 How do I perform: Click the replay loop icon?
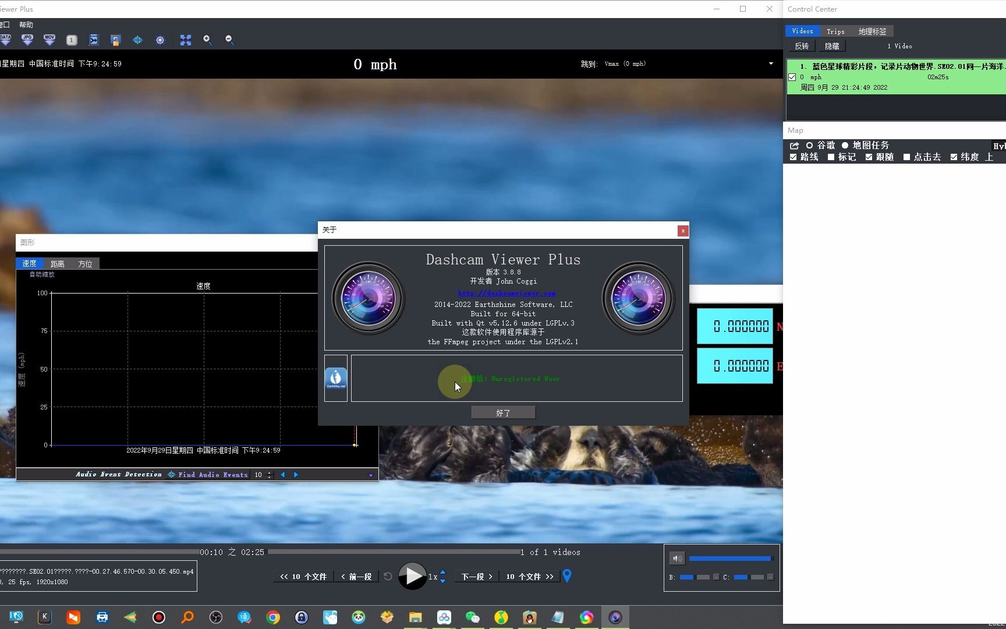tap(388, 577)
